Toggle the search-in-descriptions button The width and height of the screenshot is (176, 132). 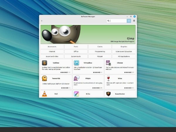(129, 21)
